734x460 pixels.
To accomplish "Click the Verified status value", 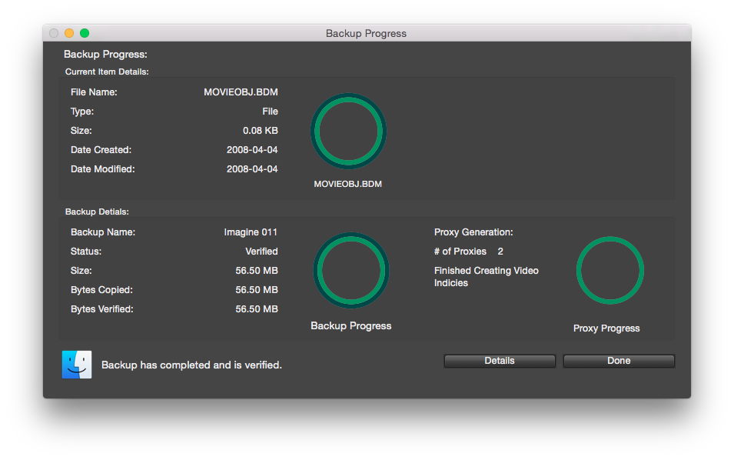I will 261,252.
